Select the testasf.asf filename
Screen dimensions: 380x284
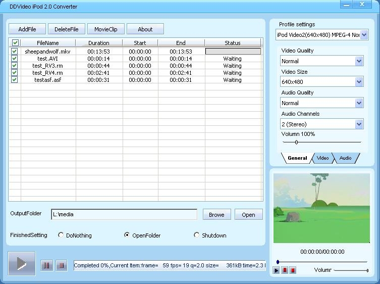[47, 80]
